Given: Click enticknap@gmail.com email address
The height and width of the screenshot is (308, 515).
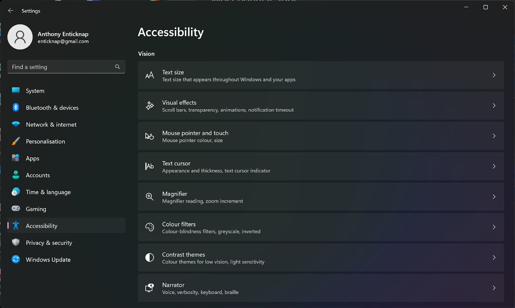Looking at the screenshot, I should (x=63, y=41).
